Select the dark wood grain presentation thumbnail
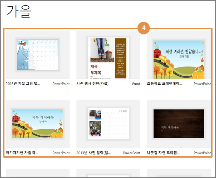Image resolution: width=216 pixels, height=178 pixels. point(179,124)
